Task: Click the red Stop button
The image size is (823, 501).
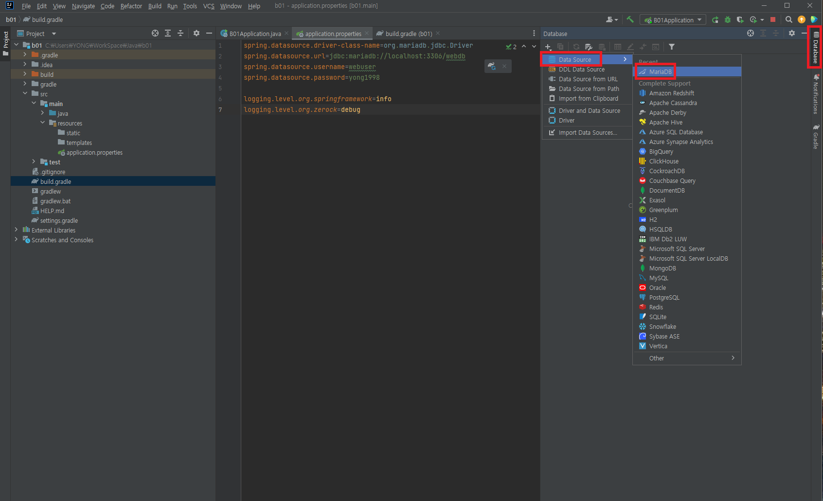Action: click(x=773, y=20)
